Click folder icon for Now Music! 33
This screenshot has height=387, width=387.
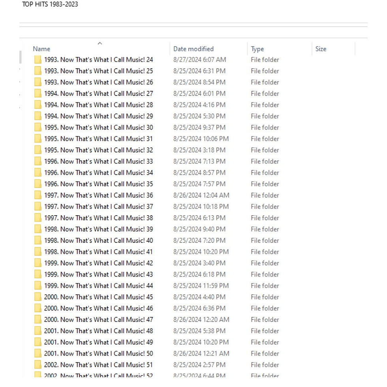tap(38, 162)
